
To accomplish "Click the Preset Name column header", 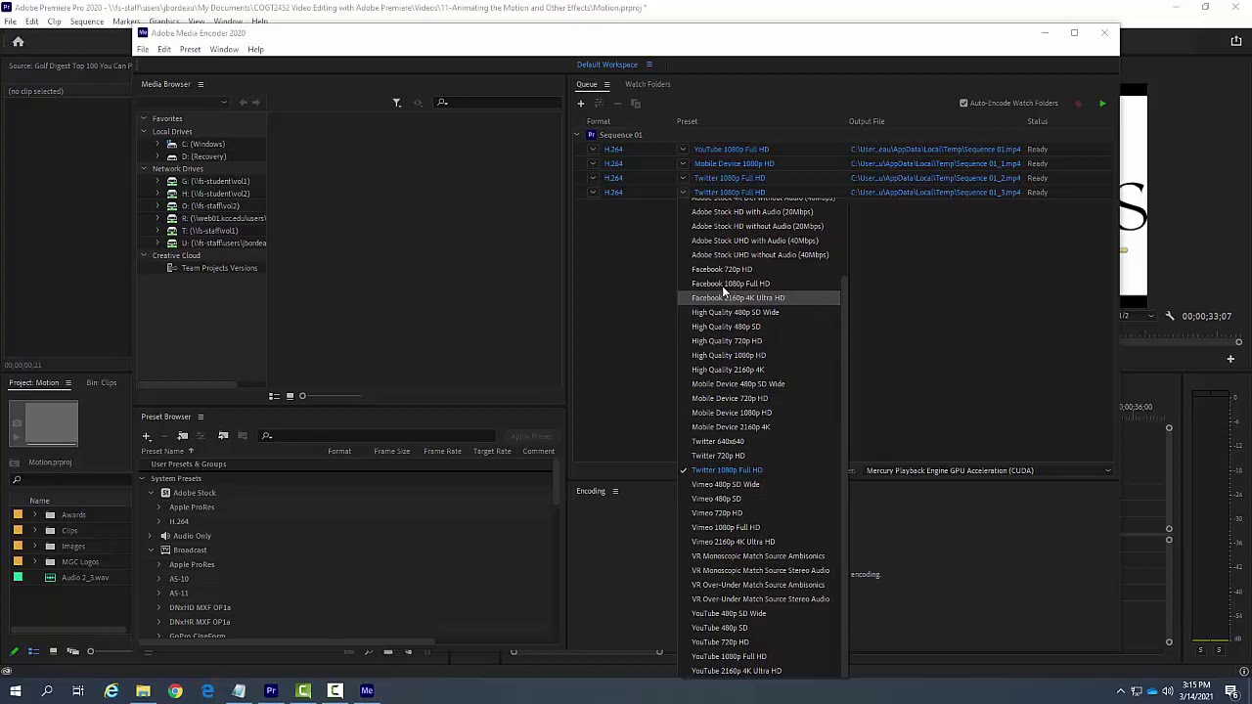I will click(162, 452).
